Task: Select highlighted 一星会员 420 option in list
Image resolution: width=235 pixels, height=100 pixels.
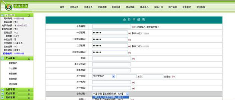Action: (110, 97)
